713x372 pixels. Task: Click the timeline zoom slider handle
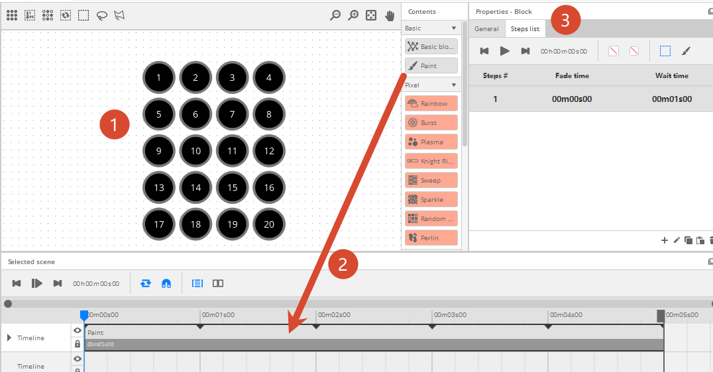8,304
